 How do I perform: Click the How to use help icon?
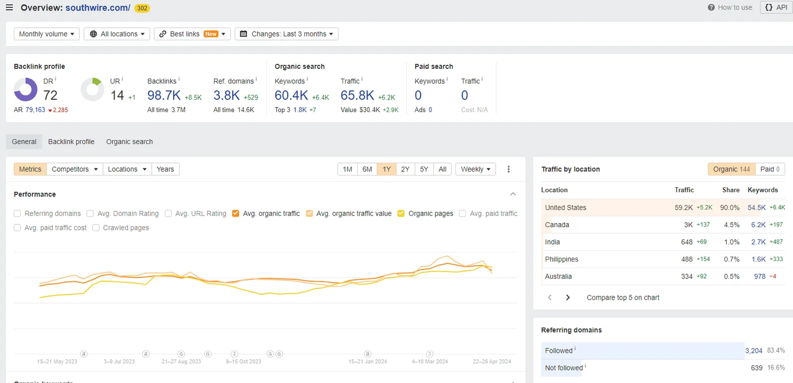(x=711, y=7)
